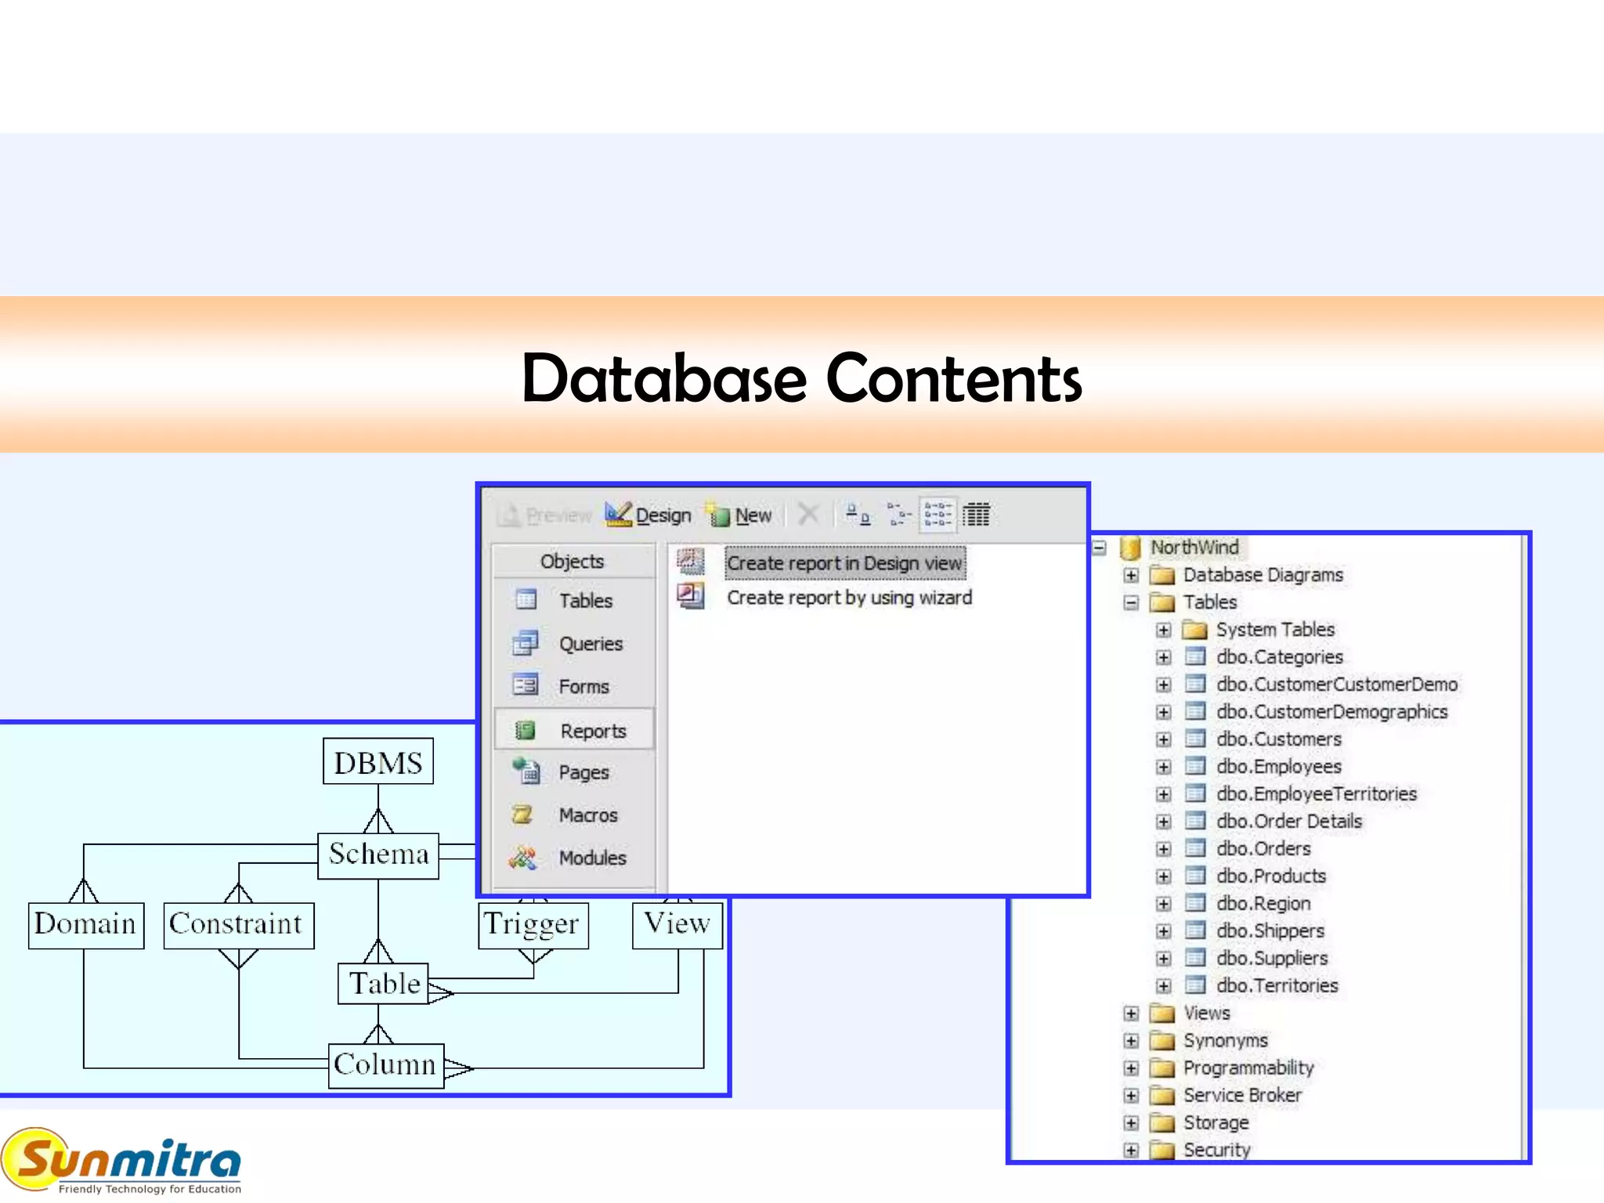Image resolution: width=1604 pixels, height=1203 pixels.
Task: Open the Queries object category
Action: [574, 643]
